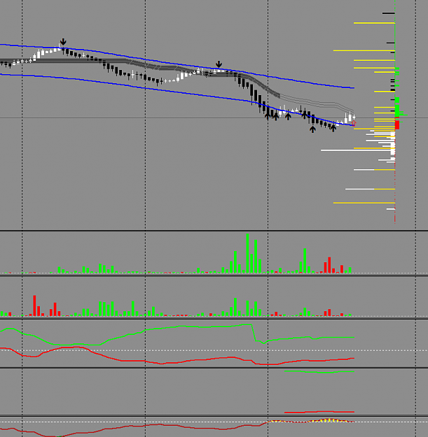This screenshot has height=437, width=428.
Task: Select the rightmost black up arrow signal
Action: pos(333,128)
